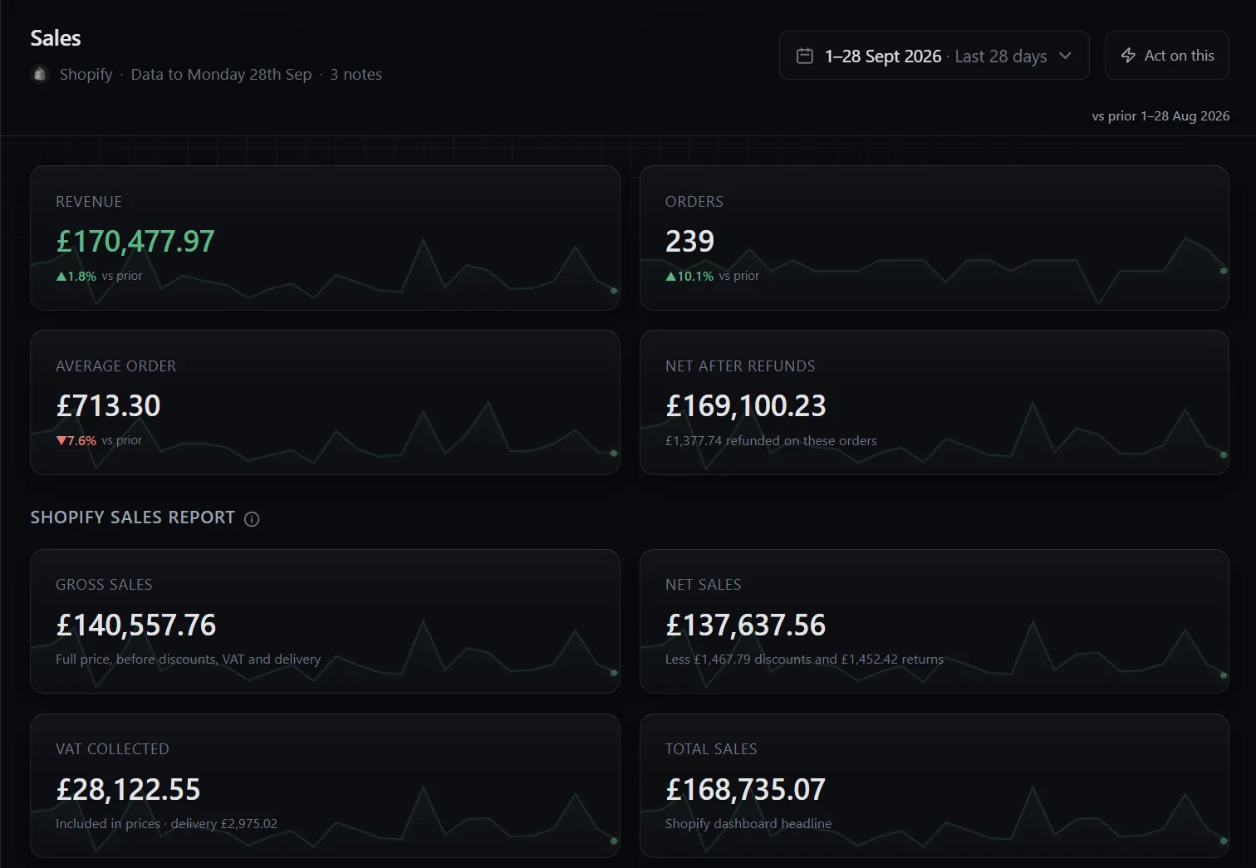Open the Shopify Sales Report info icon

[252, 519]
